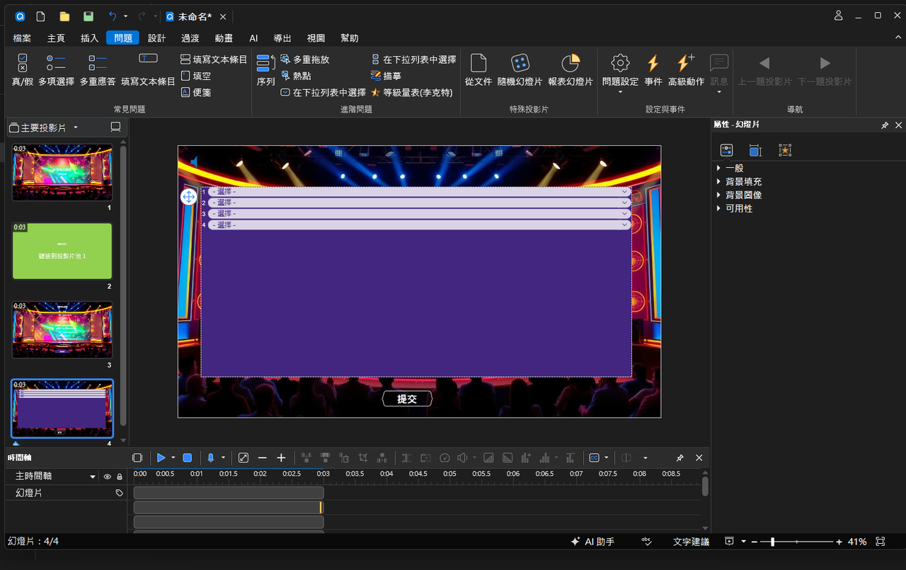Open the AI 助手 assistant
Image resolution: width=906 pixels, height=570 pixels.
(592, 542)
